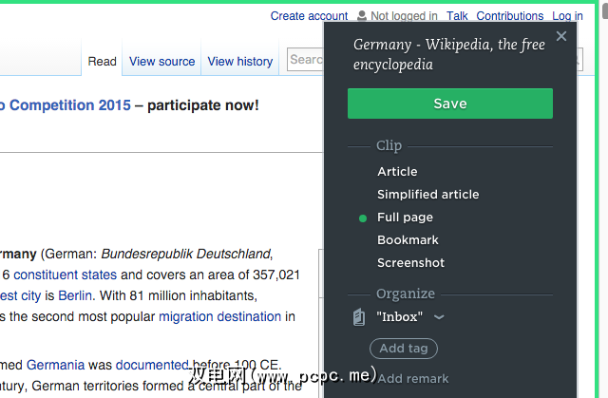
Task: Close the Evernote clipper panel
Action: 561,36
